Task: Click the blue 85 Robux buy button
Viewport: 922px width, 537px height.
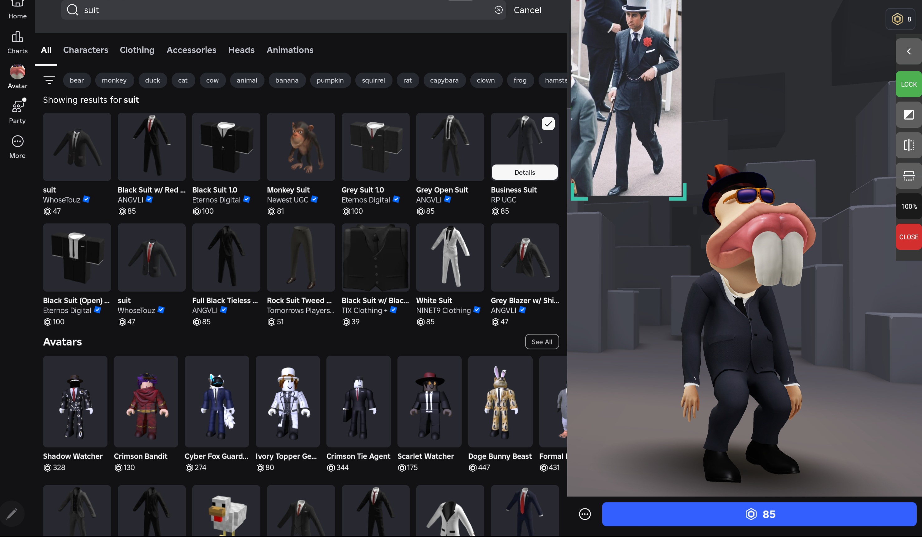Action: click(x=759, y=514)
